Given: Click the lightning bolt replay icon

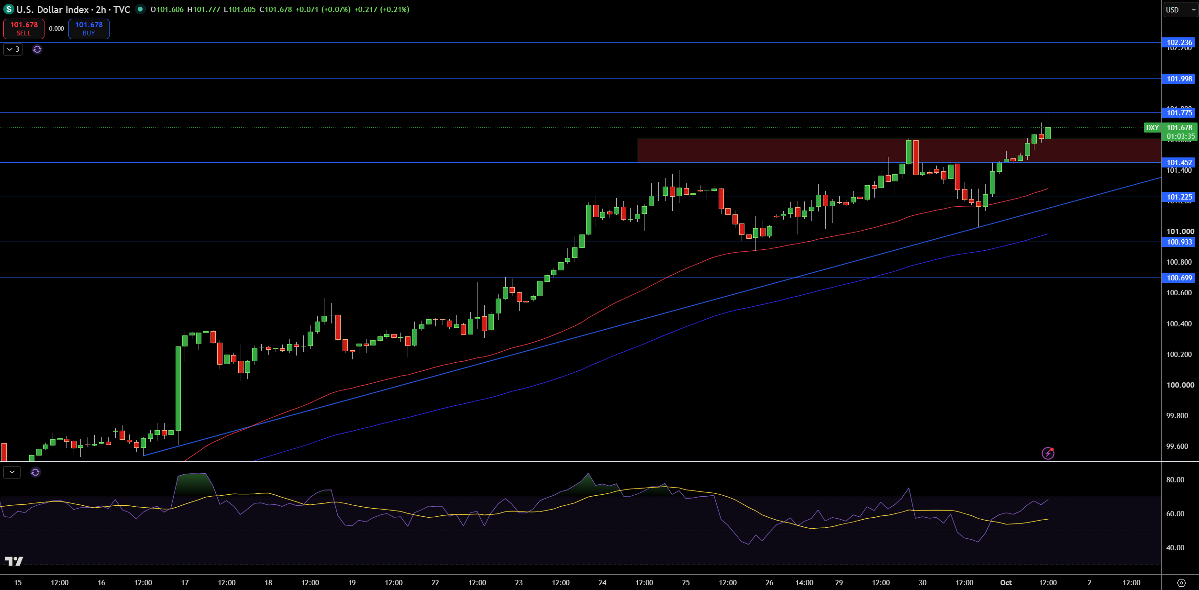Looking at the screenshot, I should pos(1048,453).
